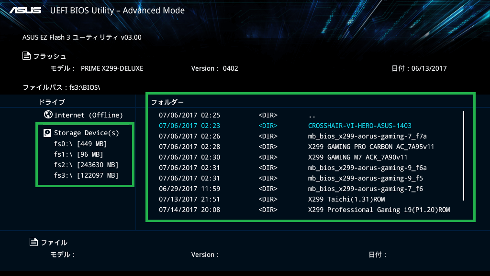Viewport: 490px width, 276px height.
Task: Click ASUS EZ Flash 3 ユーティリティ title
Action: (x=82, y=37)
